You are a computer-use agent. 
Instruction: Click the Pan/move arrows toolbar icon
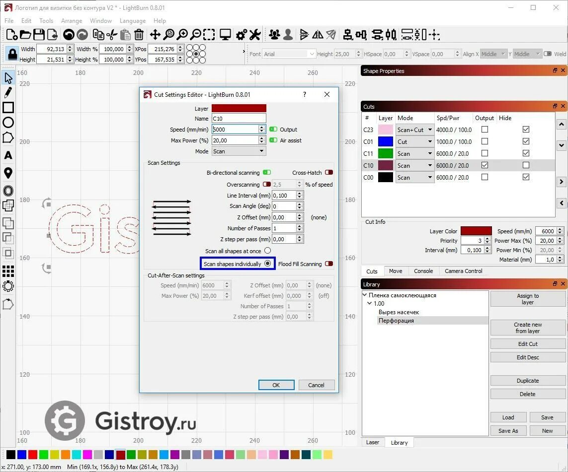tap(155, 35)
